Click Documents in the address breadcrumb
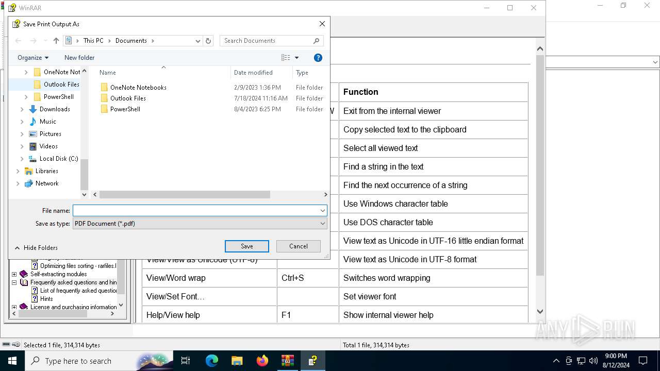The width and height of the screenshot is (660, 371). pyautogui.click(x=131, y=41)
